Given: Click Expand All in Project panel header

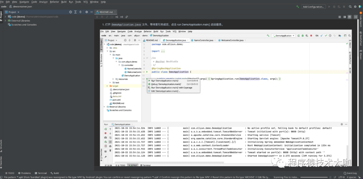Looking at the screenshot, I should point(76,12).
